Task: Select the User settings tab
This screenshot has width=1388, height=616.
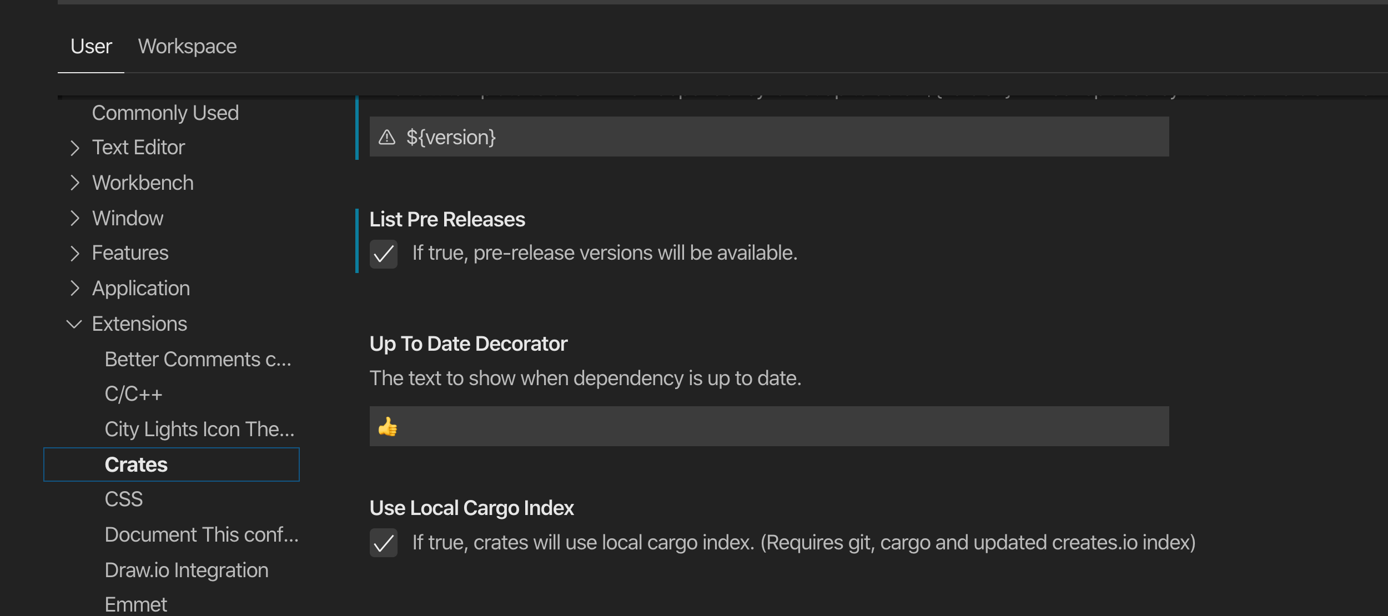Action: point(91,46)
